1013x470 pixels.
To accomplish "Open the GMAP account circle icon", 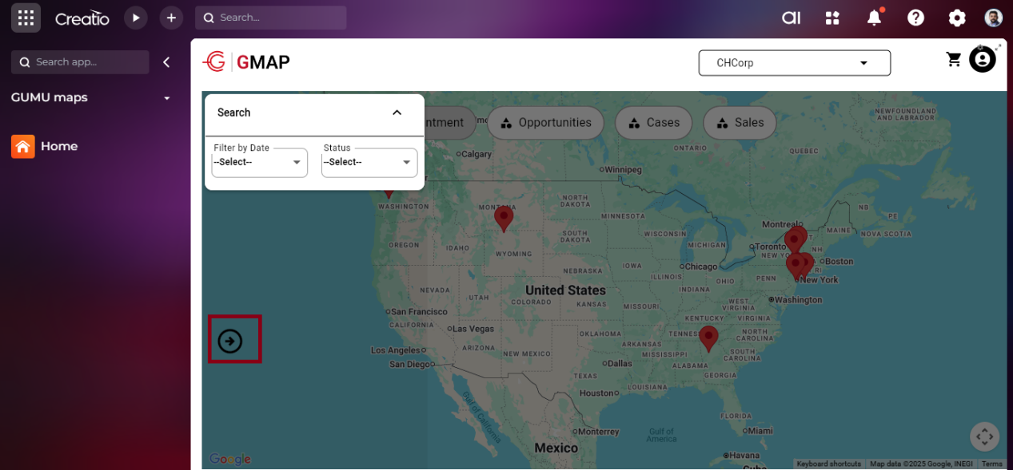I will (x=983, y=60).
